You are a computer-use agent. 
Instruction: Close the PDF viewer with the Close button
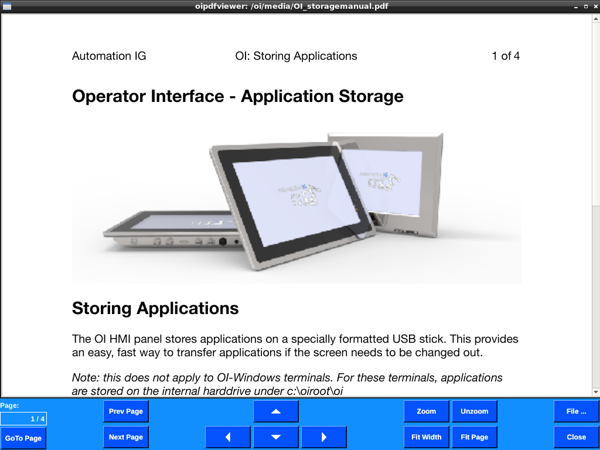[x=576, y=437]
